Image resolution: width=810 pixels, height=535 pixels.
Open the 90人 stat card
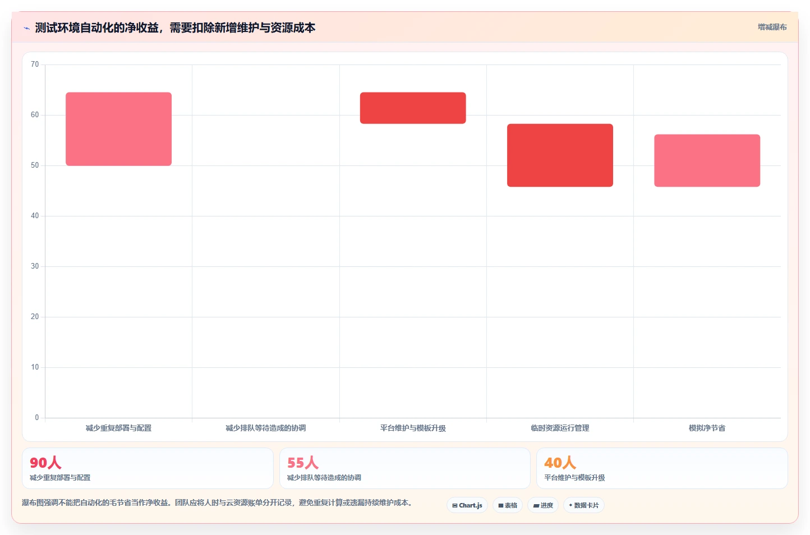tap(148, 468)
